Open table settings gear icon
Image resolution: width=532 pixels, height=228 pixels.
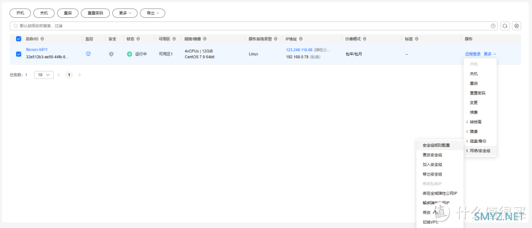coord(516,26)
